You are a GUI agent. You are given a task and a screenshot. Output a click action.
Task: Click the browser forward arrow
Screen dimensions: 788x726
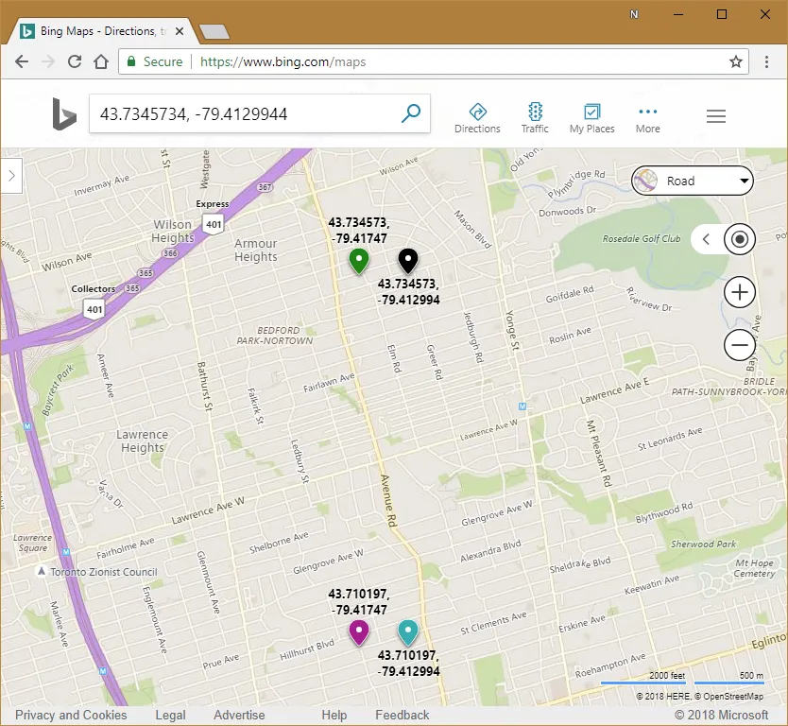click(x=48, y=61)
